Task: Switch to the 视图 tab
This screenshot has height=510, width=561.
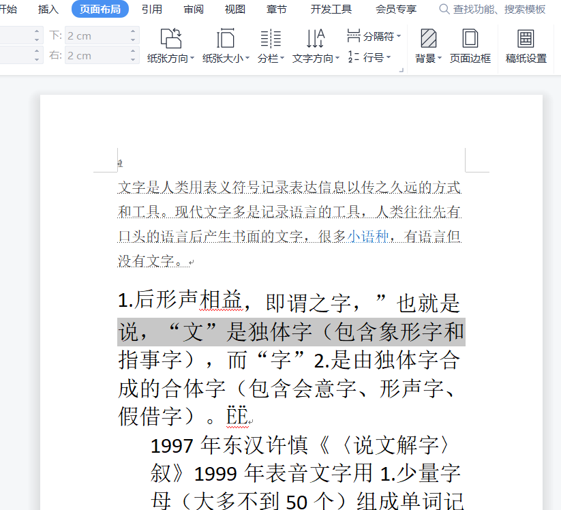Action: coord(235,10)
